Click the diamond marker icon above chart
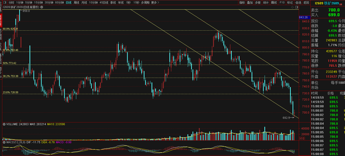Screen dimensions: 345x156 click(x=292, y=7)
